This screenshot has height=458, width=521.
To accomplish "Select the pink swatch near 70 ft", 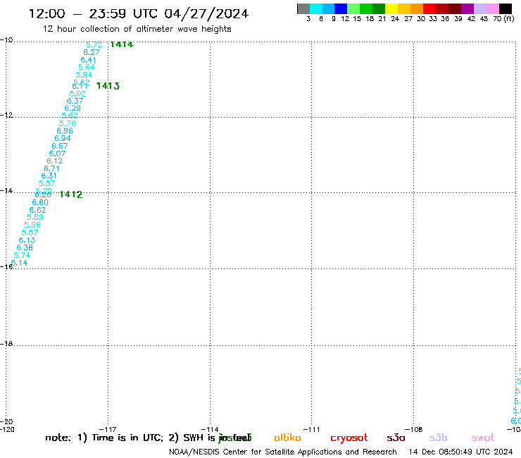I will pos(493,8).
